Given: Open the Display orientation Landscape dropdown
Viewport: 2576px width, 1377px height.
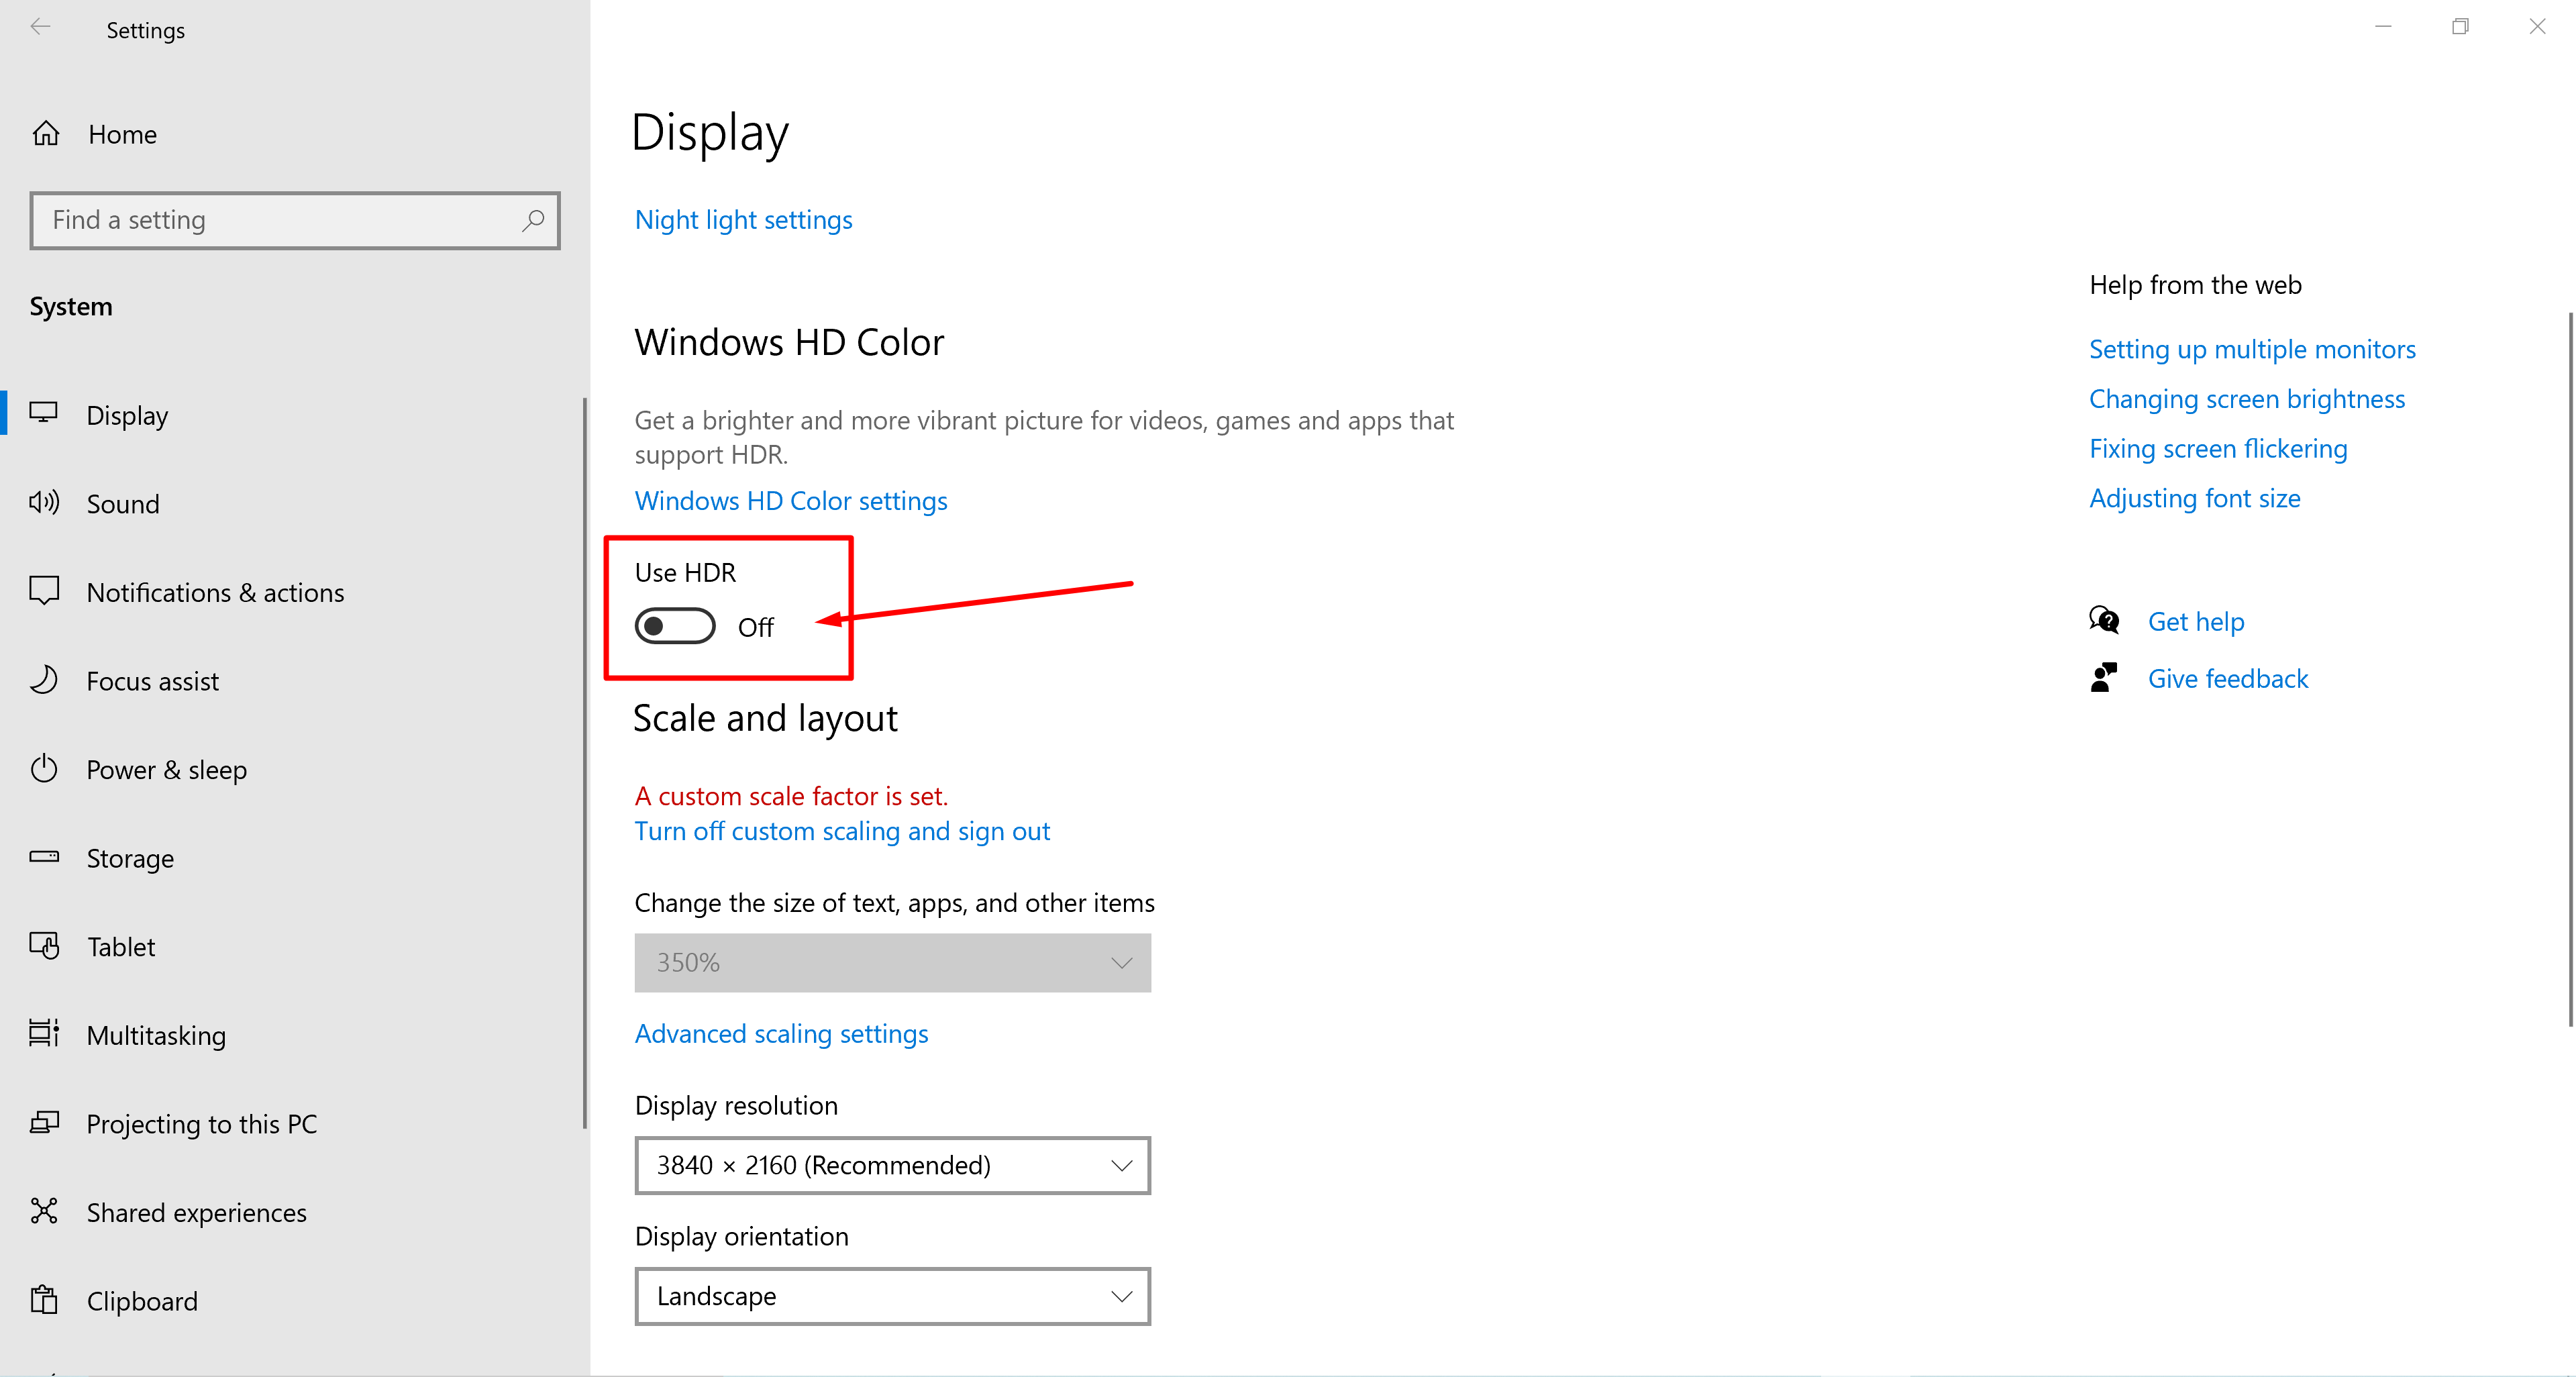Looking at the screenshot, I should (x=892, y=1296).
